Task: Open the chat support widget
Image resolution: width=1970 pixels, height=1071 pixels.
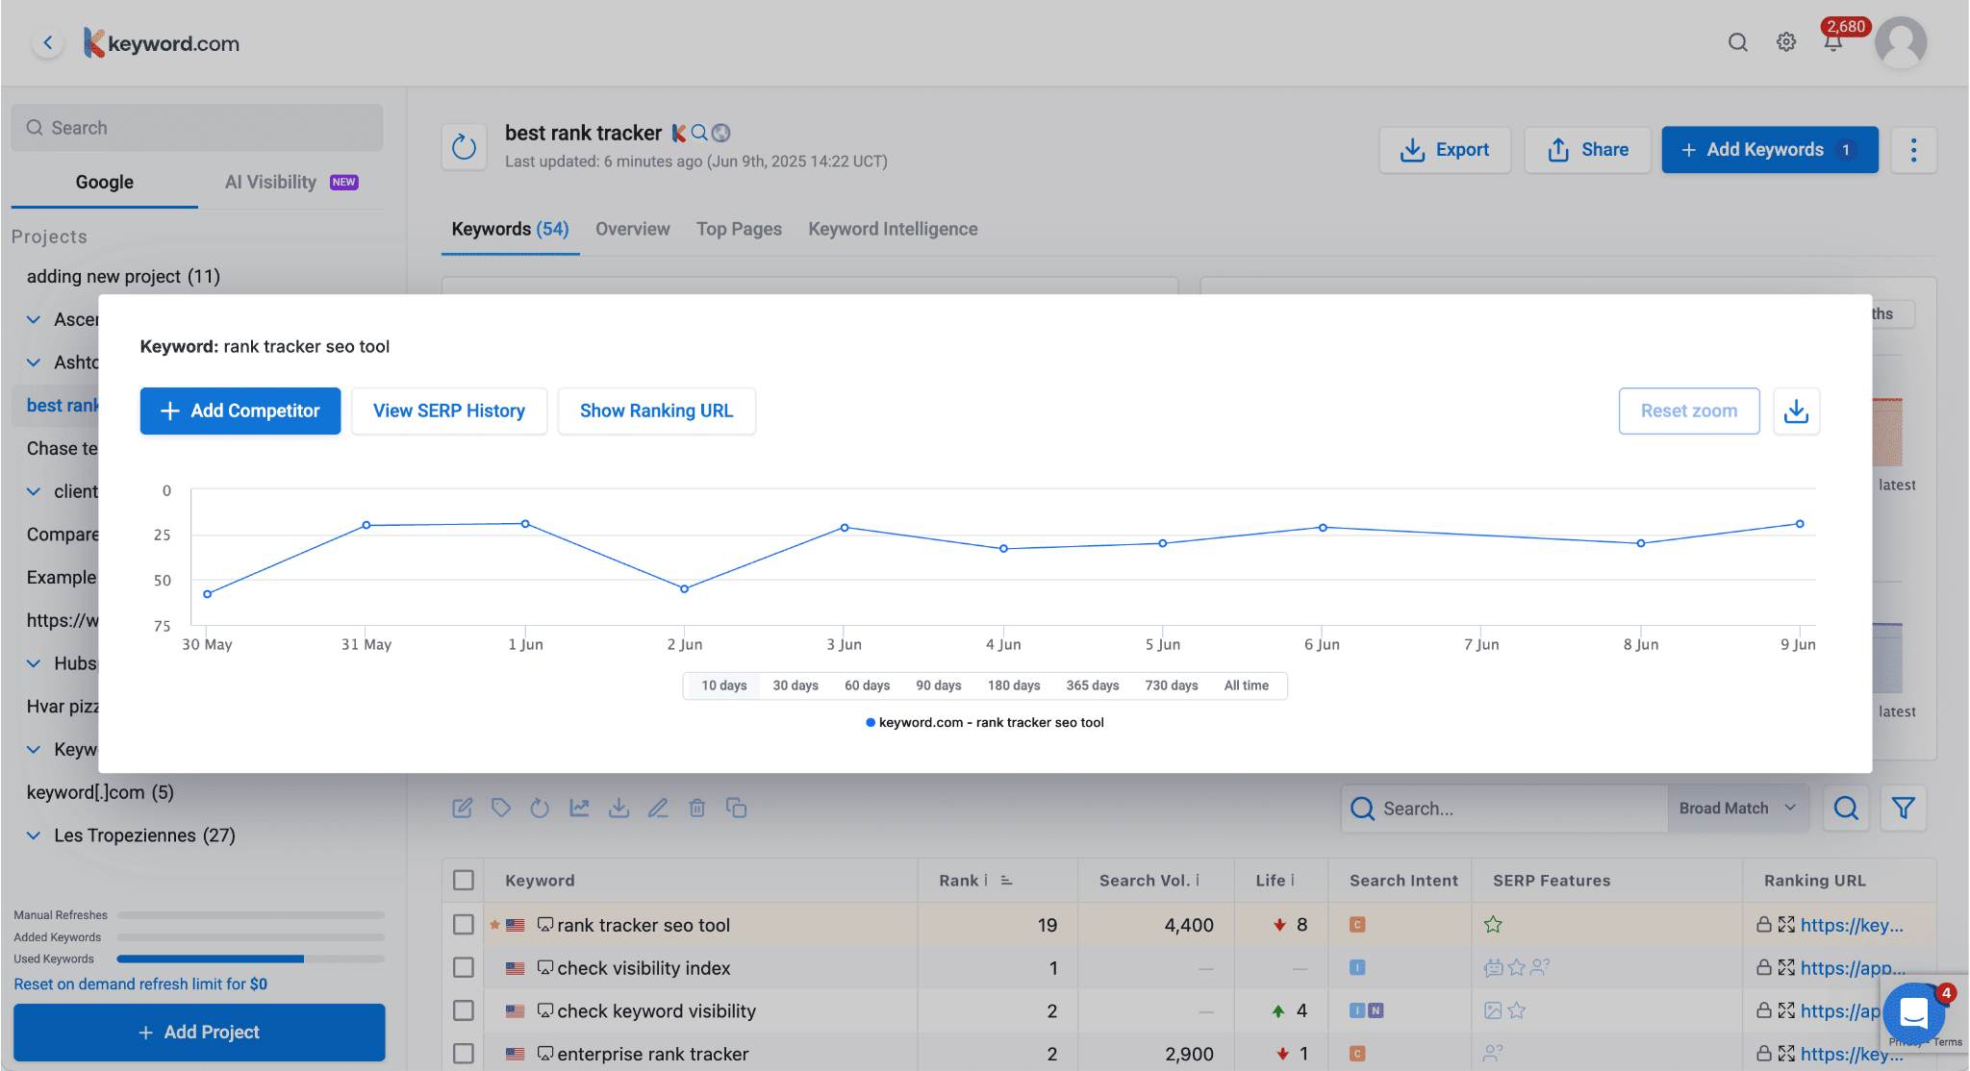Action: click(x=1914, y=1012)
